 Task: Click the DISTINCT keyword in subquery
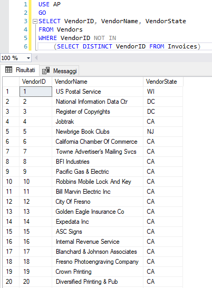(x=98, y=46)
